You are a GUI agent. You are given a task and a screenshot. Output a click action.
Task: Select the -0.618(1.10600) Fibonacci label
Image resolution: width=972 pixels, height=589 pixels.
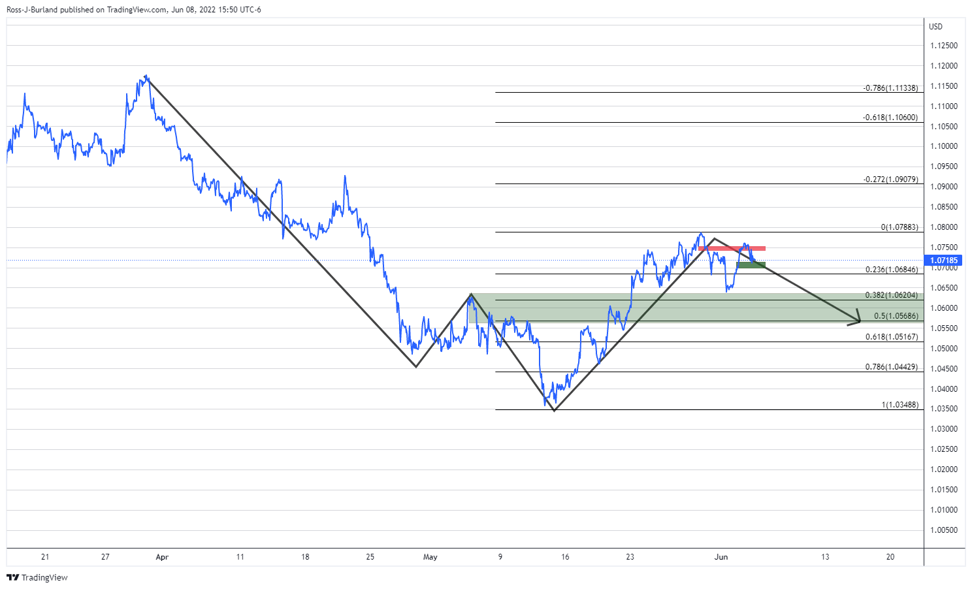click(x=890, y=118)
